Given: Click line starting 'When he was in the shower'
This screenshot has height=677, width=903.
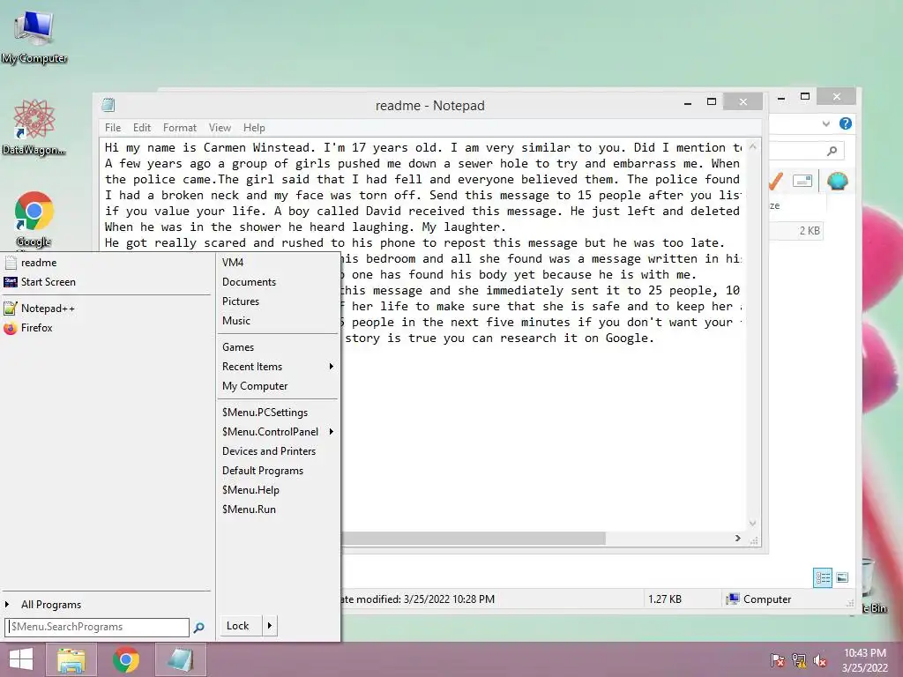Looking at the screenshot, I should [x=305, y=227].
